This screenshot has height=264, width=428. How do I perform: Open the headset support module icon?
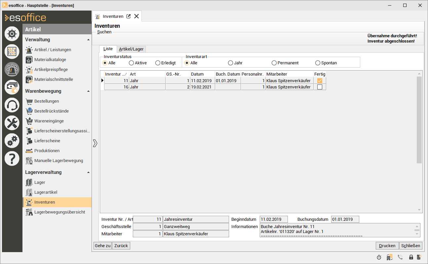point(12,105)
